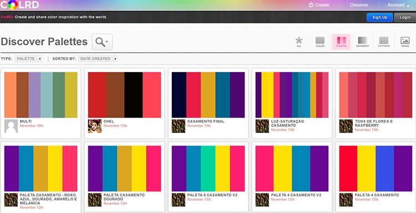Expand the Account menu
This screenshot has width=416, height=213.
(x=399, y=5)
